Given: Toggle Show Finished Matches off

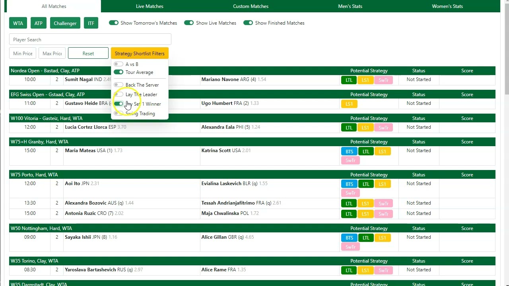Looking at the screenshot, I should pos(248,23).
